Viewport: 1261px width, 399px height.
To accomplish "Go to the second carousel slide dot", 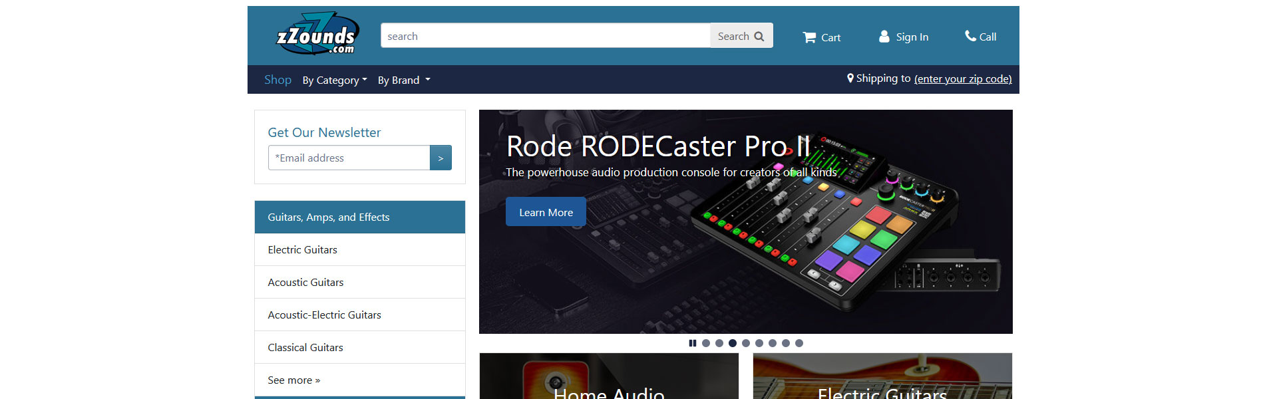I will pos(719,343).
